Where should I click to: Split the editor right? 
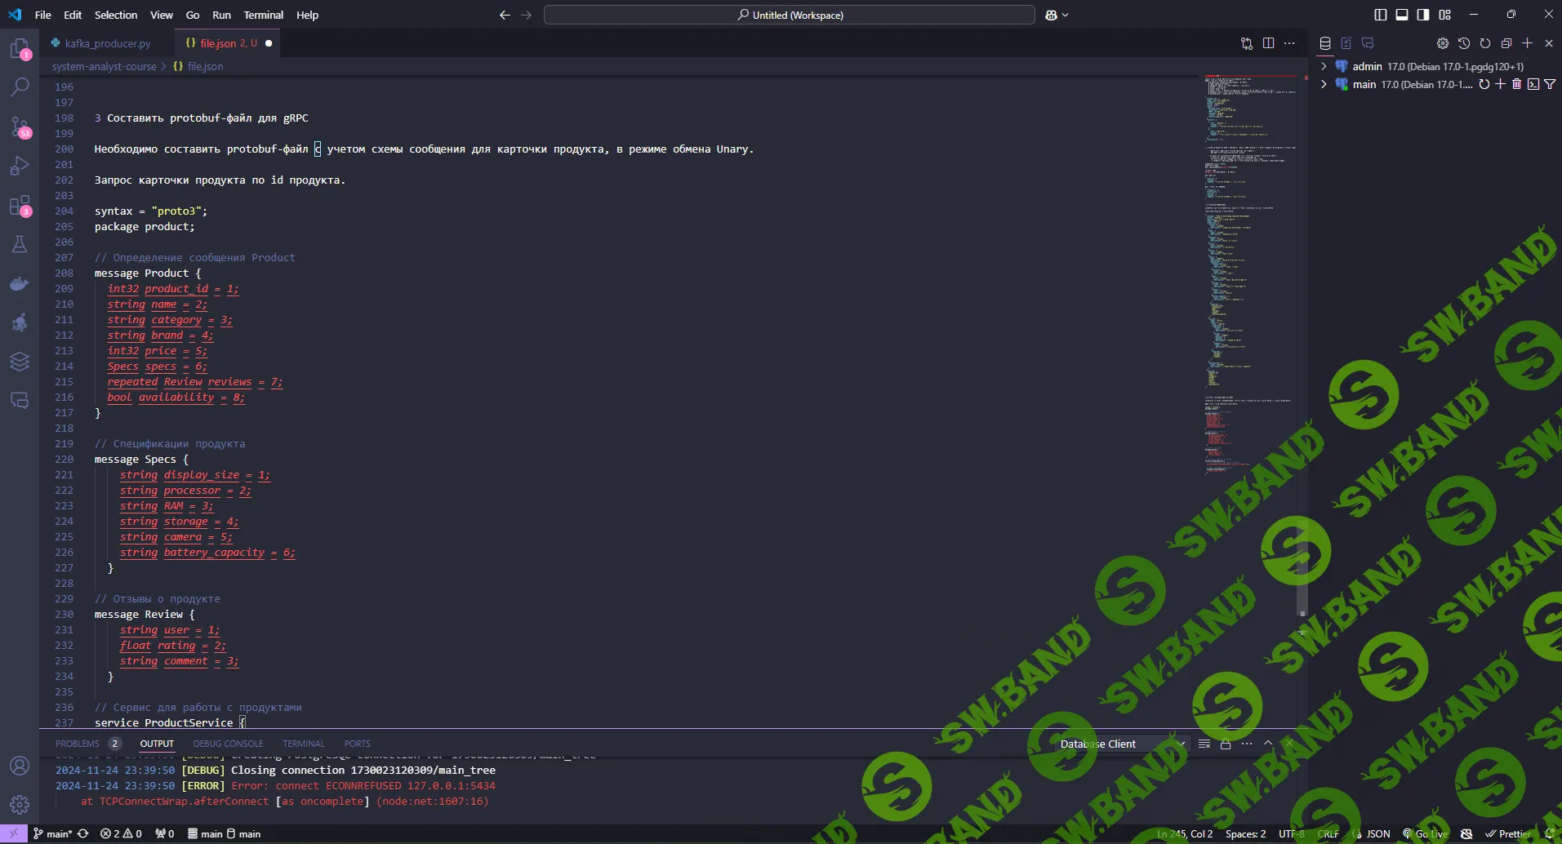[x=1268, y=43]
